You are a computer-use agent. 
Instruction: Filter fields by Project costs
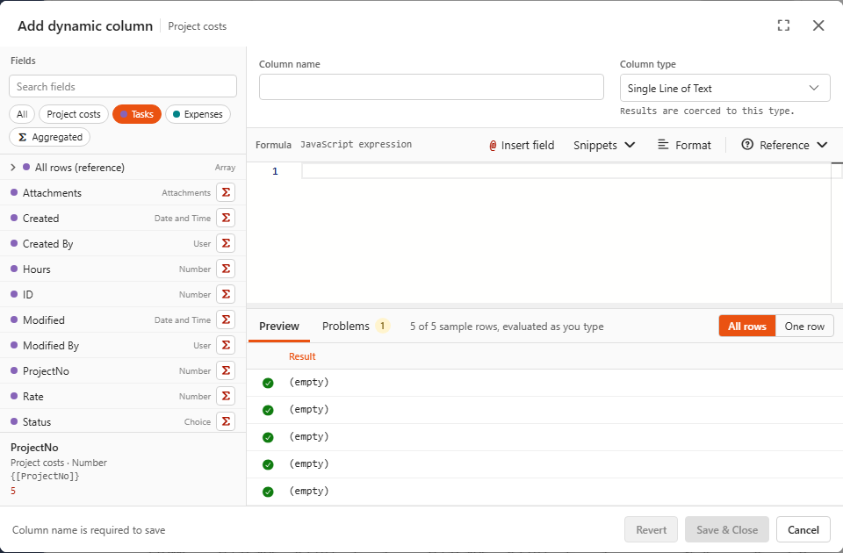(x=74, y=114)
